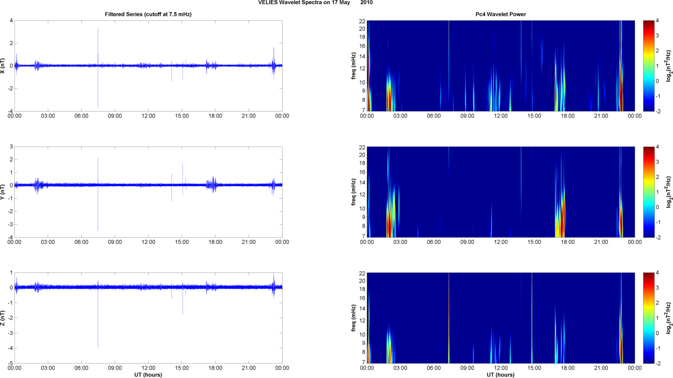
Task: Click UT (hours) label under the Z series
Action: point(148,374)
